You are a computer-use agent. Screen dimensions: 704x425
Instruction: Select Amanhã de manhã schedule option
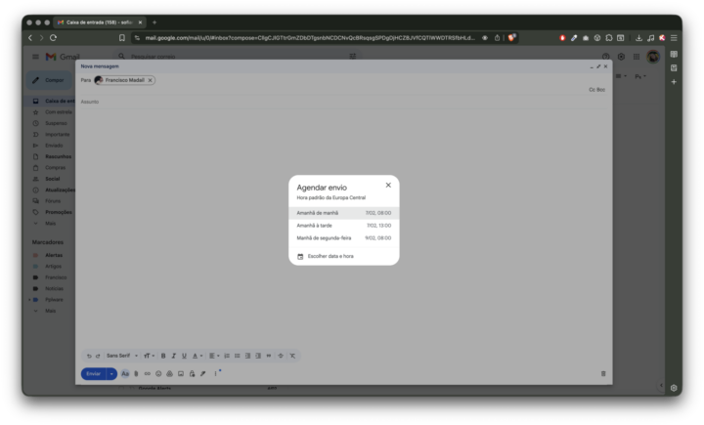pyautogui.click(x=343, y=212)
